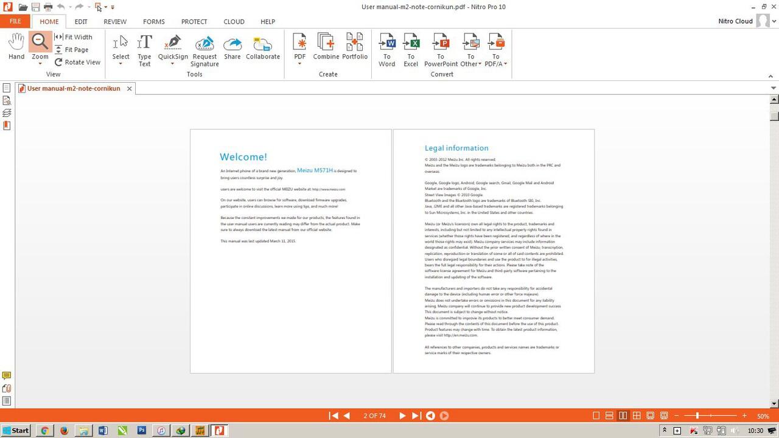Jump to the last page

point(416,415)
